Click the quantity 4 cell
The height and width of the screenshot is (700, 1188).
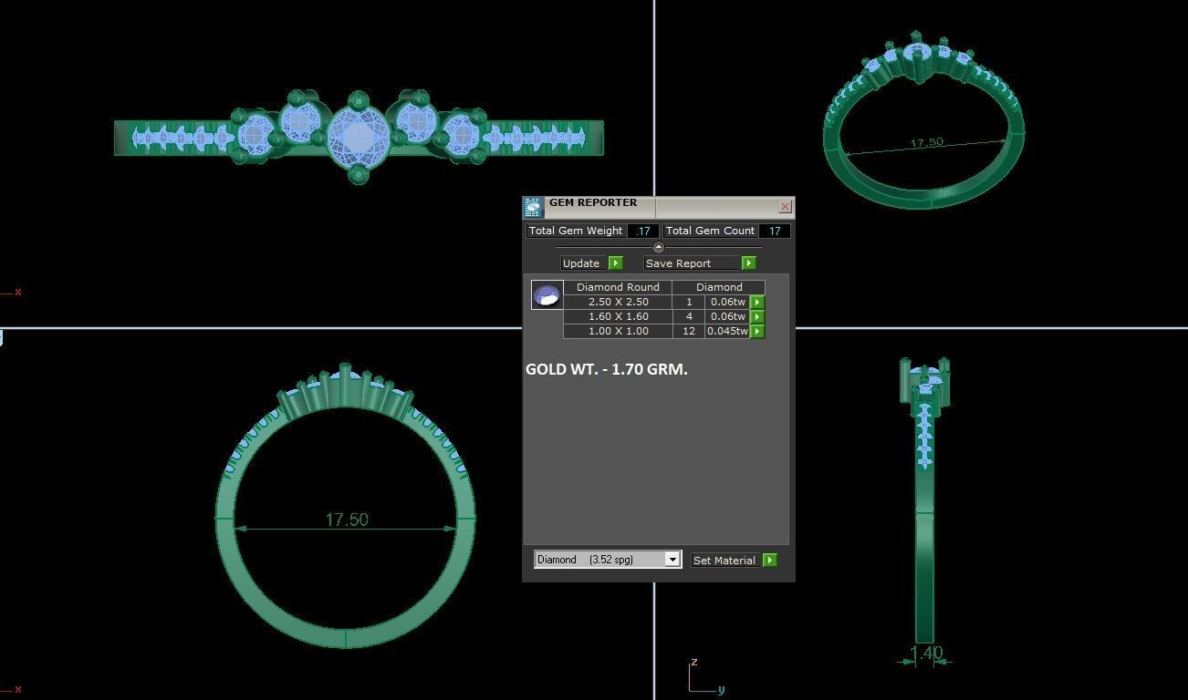point(689,316)
